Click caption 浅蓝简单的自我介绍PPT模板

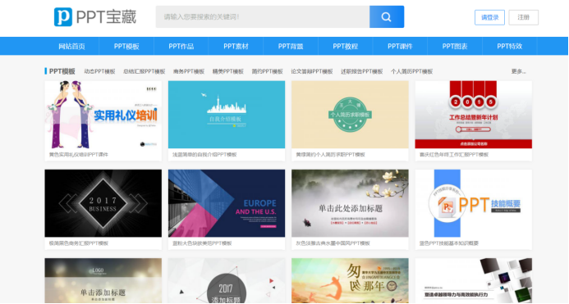[x=204, y=155]
